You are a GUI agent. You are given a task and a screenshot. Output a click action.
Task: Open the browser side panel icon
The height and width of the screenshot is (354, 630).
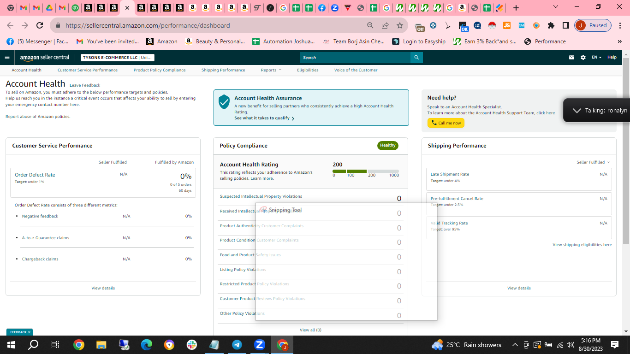click(565, 25)
